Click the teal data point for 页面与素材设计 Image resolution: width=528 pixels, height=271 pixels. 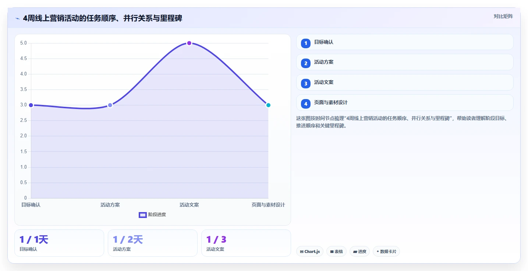268,105
